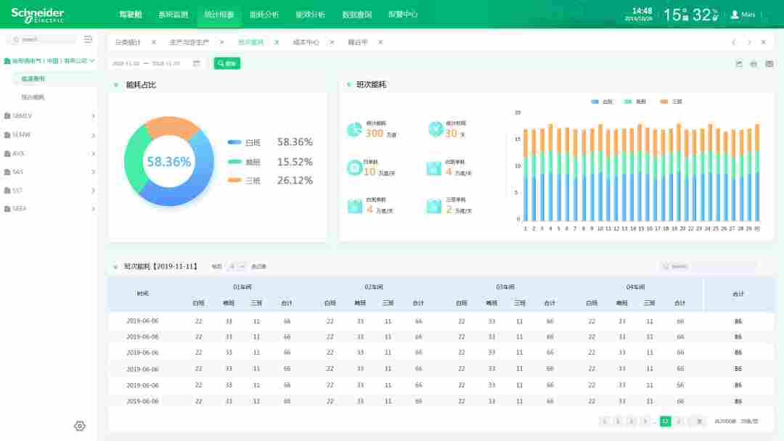Viewport: 784px width, 441px height.
Task: Click the Schneider Electric logo
Action: tap(38, 15)
